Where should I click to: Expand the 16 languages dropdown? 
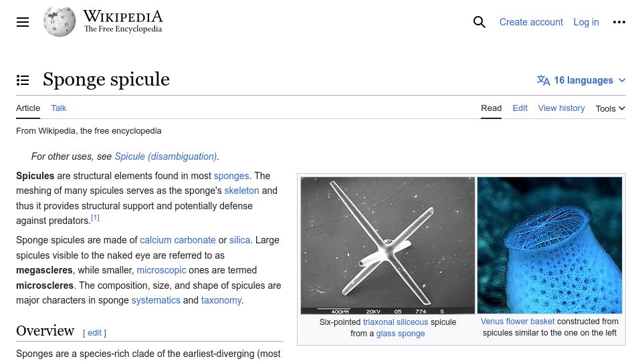coord(581,80)
